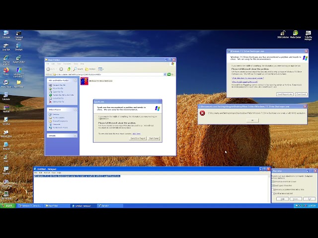318x238 pixels.
Task: Open the Notepad desktop icon
Action: pyautogui.click(x=6, y=146)
